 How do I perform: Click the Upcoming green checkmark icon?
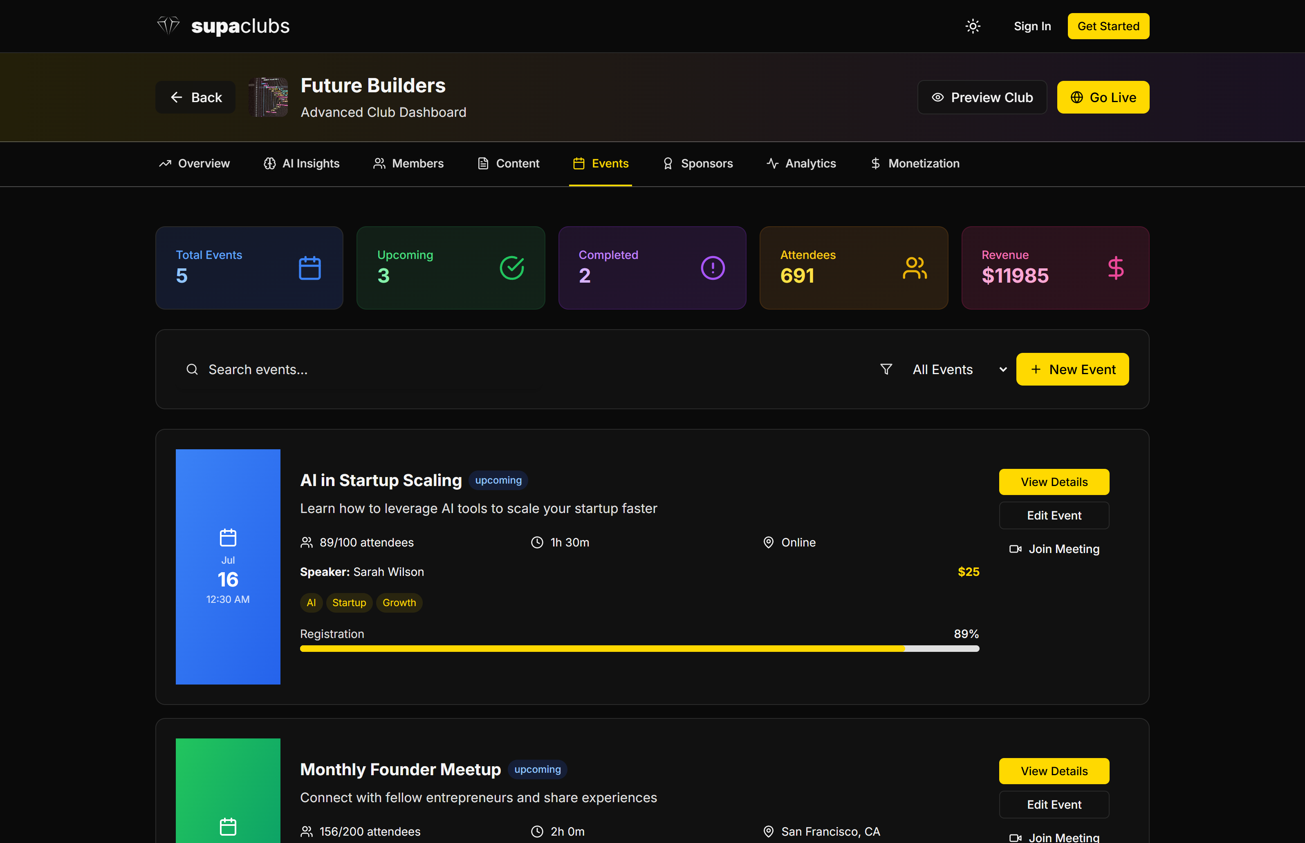click(x=512, y=268)
